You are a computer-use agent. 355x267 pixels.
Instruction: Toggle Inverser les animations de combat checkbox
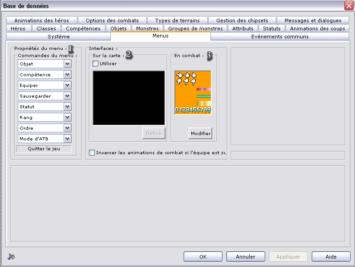[92, 152]
